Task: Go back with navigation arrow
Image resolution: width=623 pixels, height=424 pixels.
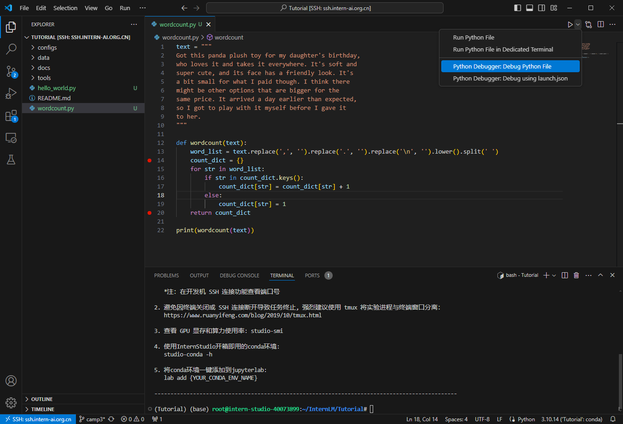Action: tap(185, 8)
